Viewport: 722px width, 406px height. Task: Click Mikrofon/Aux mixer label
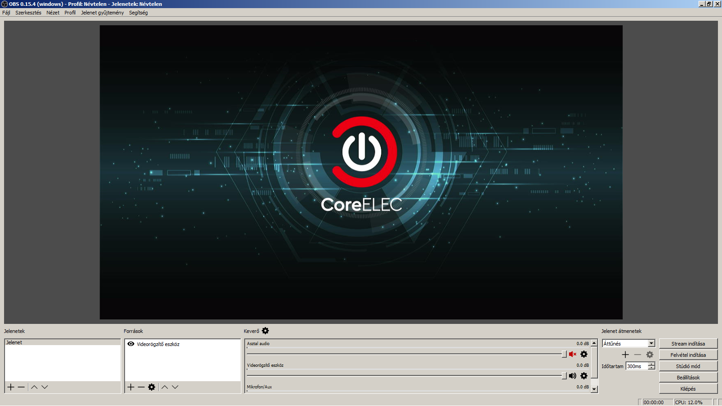[x=259, y=387]
